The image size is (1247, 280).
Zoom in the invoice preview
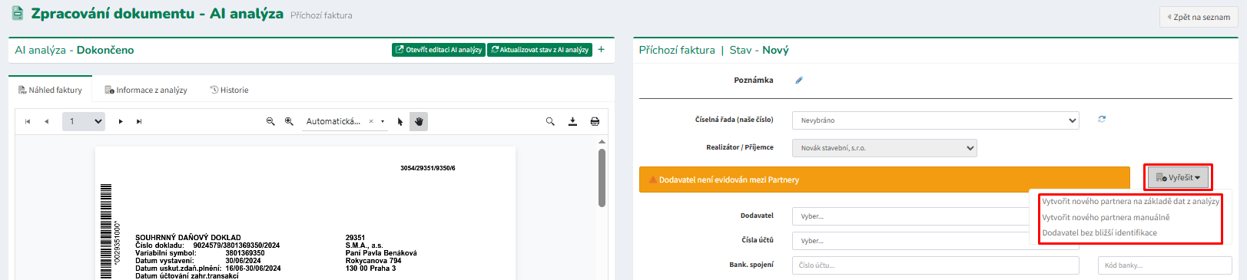tap(289, 121)
